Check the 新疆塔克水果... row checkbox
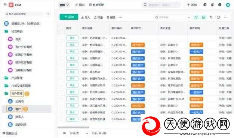This screenshot has height=138, width=234. [61, 78]
